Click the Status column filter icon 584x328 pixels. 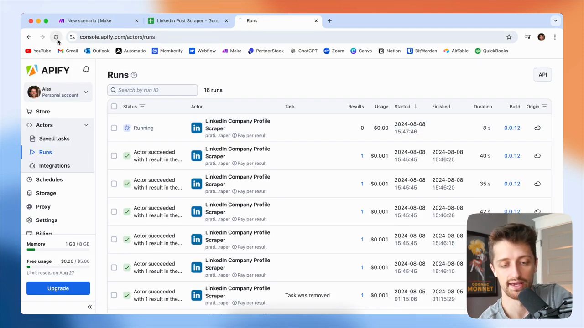[142, 107]
